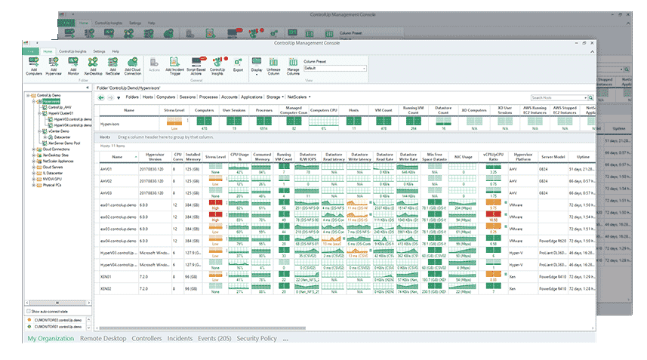Switch to the Home ribbon tab
This screenshot has width=647, height=360.
click(x=48, y=51)
